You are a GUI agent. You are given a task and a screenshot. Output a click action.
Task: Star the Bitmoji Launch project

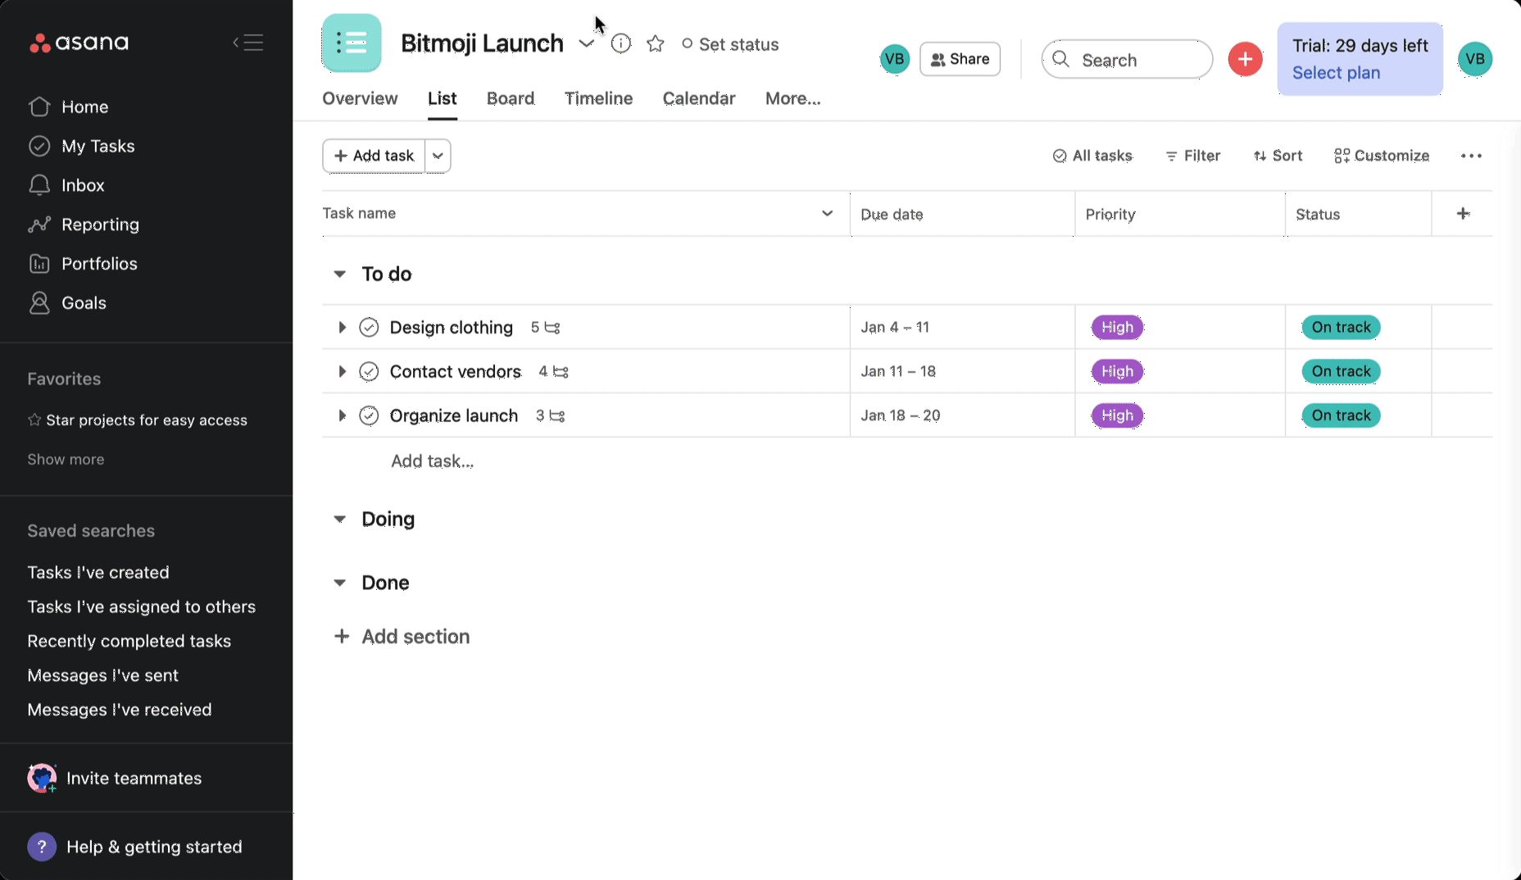click(656, 43)
